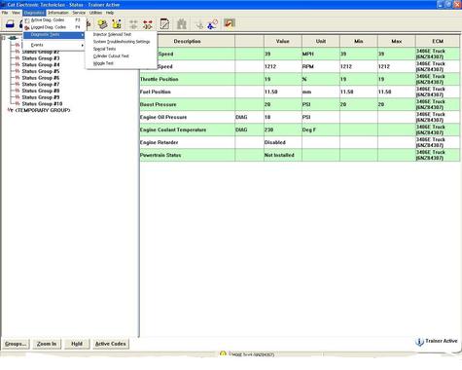Image resolution: width=462 pixels, height=370 pixels.
Task: Click the red arrow toolbar icon
Action: pyautogui.click(x=229, y=23)
